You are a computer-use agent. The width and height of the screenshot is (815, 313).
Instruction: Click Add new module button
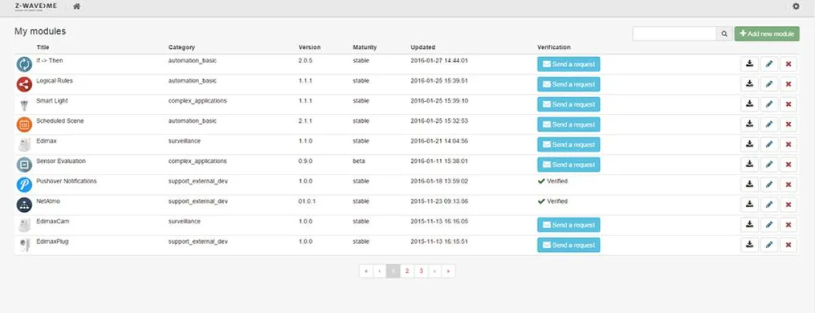point(767,34)
